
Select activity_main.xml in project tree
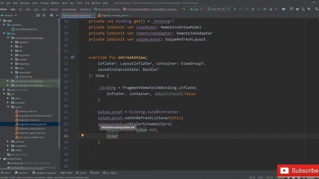click(x=28, y=111)
